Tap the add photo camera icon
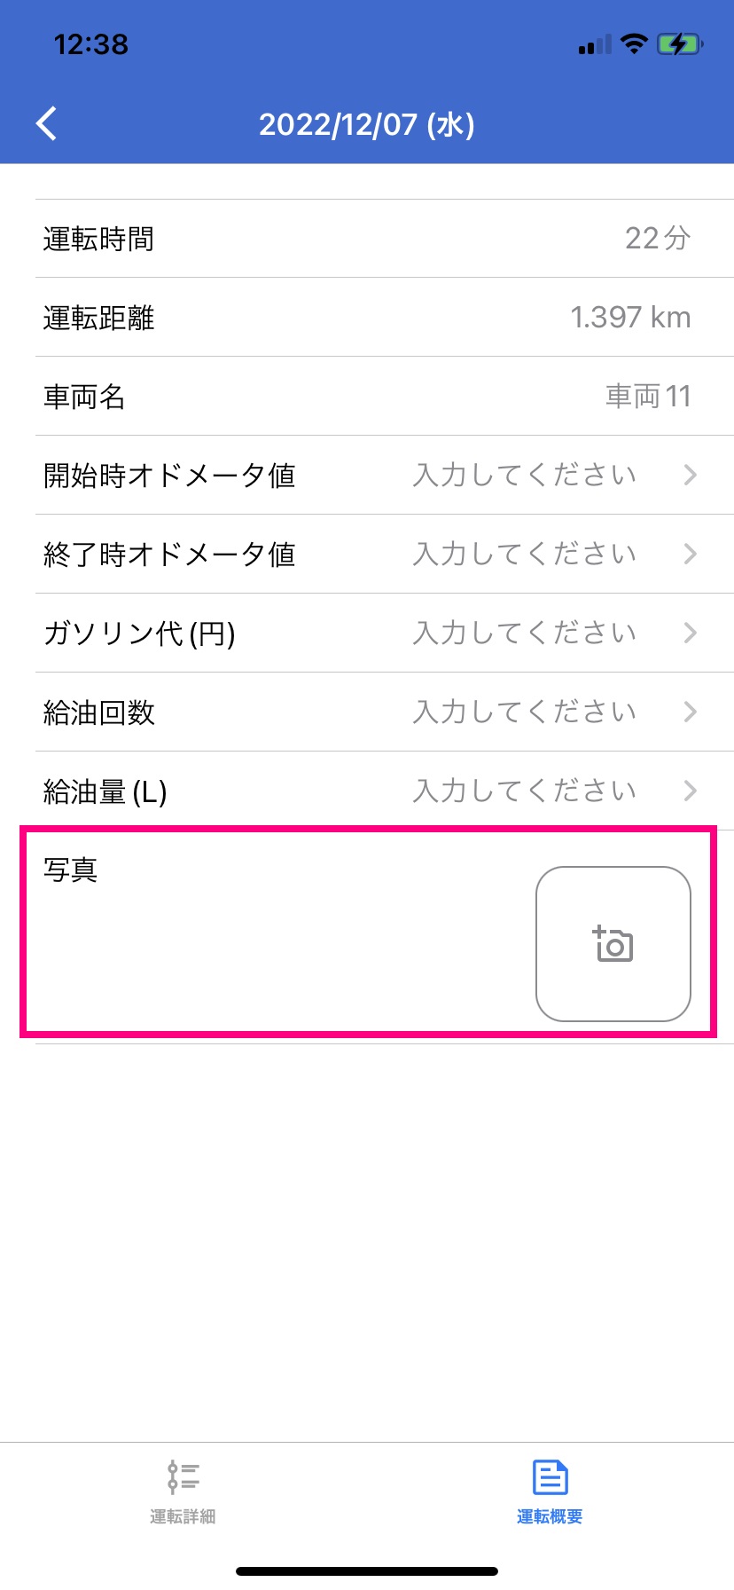The image size is (734, 1590). [x=613, y=943]
